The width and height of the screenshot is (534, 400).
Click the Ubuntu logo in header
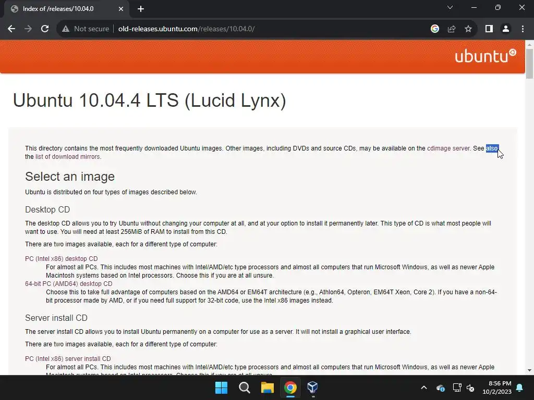(x=486, y=56)
